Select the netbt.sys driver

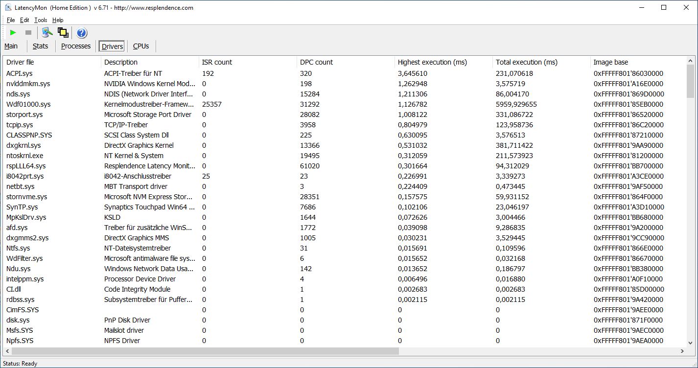[x=345, y=186]
